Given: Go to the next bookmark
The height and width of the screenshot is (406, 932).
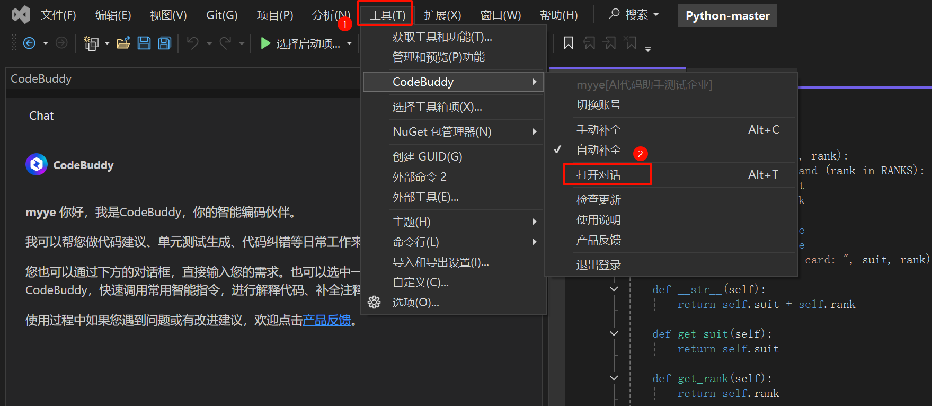Looking at the screenshot, I should pyautogui.click(x=610, y=43).
